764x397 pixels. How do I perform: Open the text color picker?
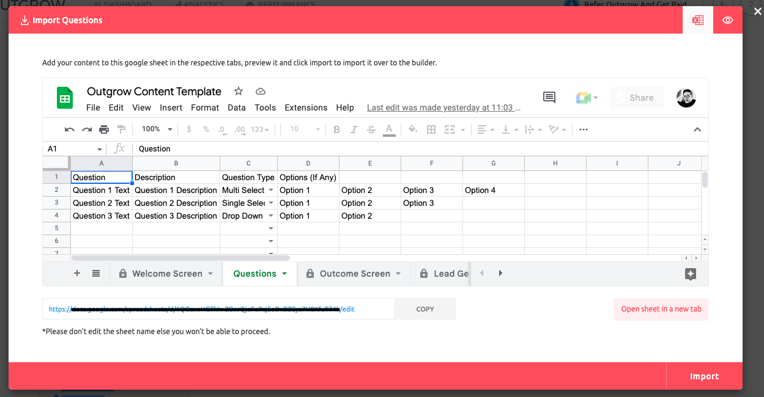388,129
